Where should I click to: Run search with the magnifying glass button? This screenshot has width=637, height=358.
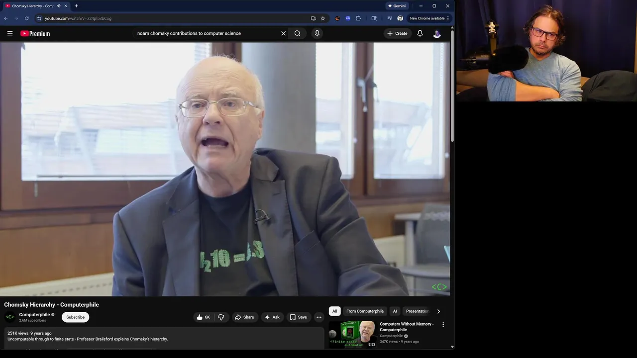coord(297,33)
